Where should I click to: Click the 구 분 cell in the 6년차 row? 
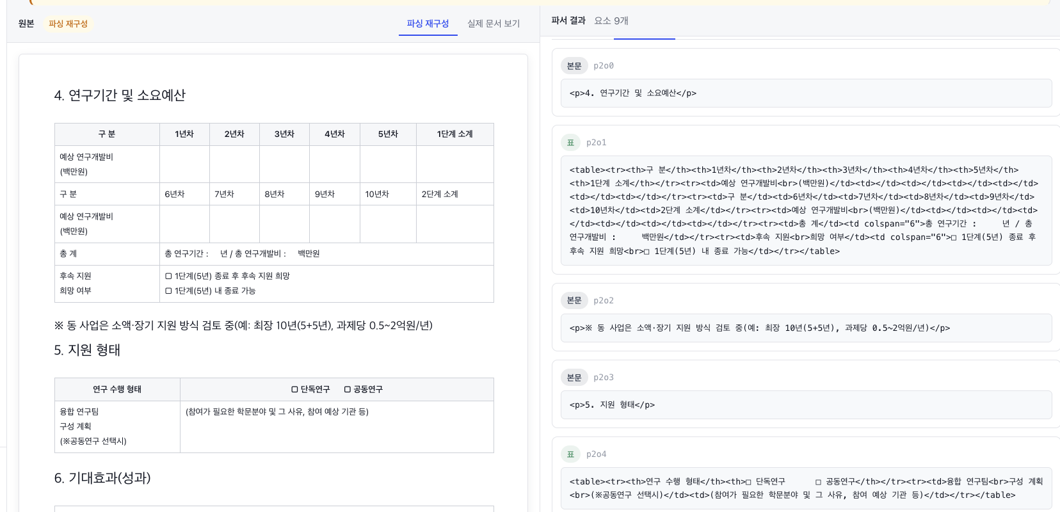click(107, 194)
